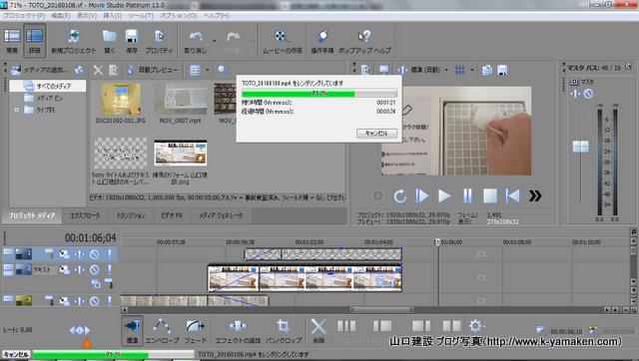Toggle Auto Preview in project media

(x=153, y=70)
